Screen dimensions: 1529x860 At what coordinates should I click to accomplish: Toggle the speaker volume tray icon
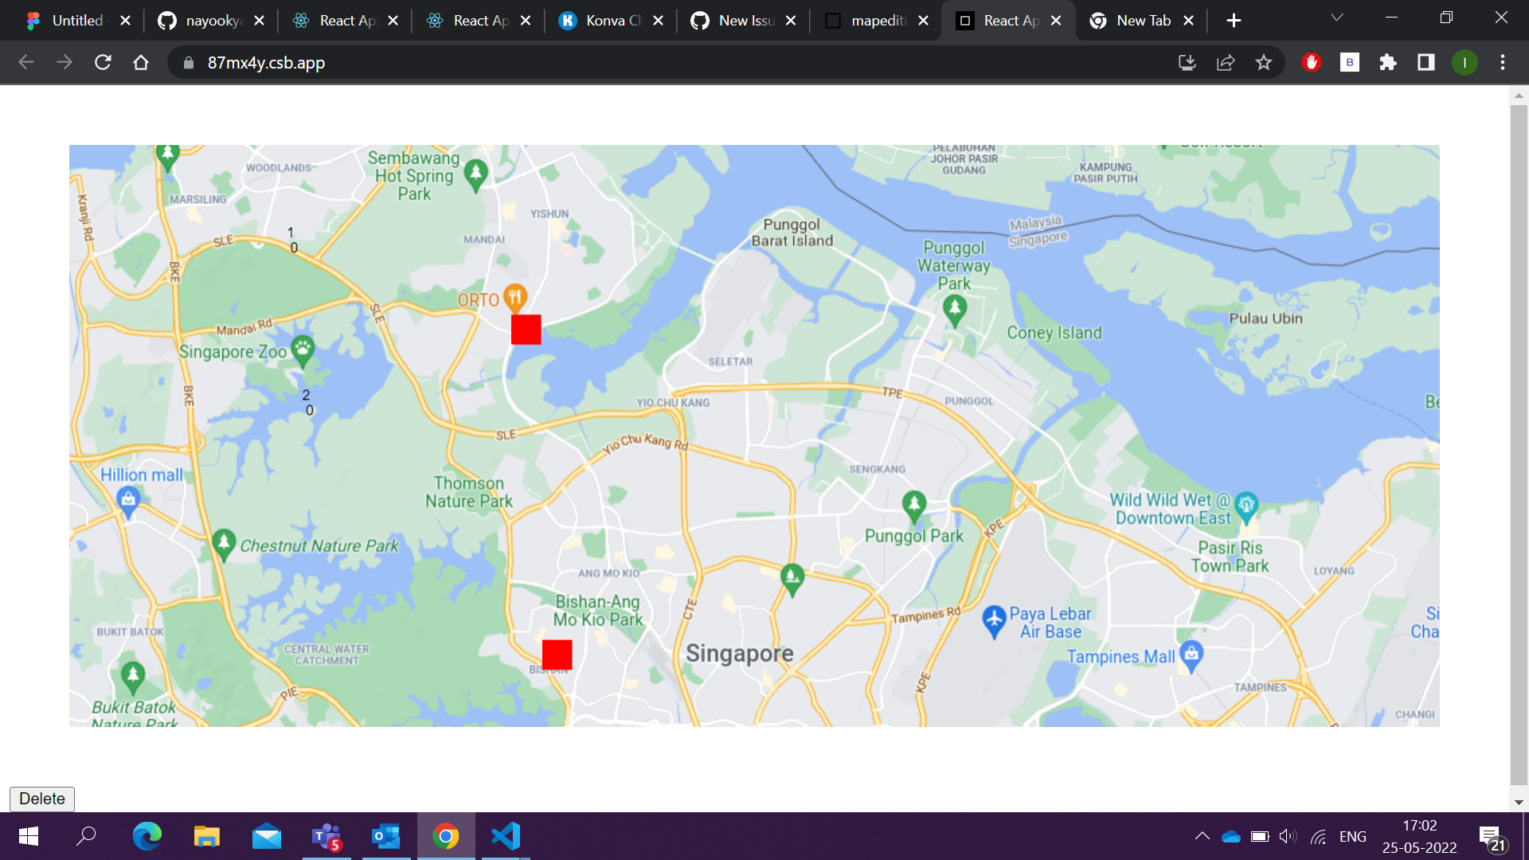coord(1288,836)
